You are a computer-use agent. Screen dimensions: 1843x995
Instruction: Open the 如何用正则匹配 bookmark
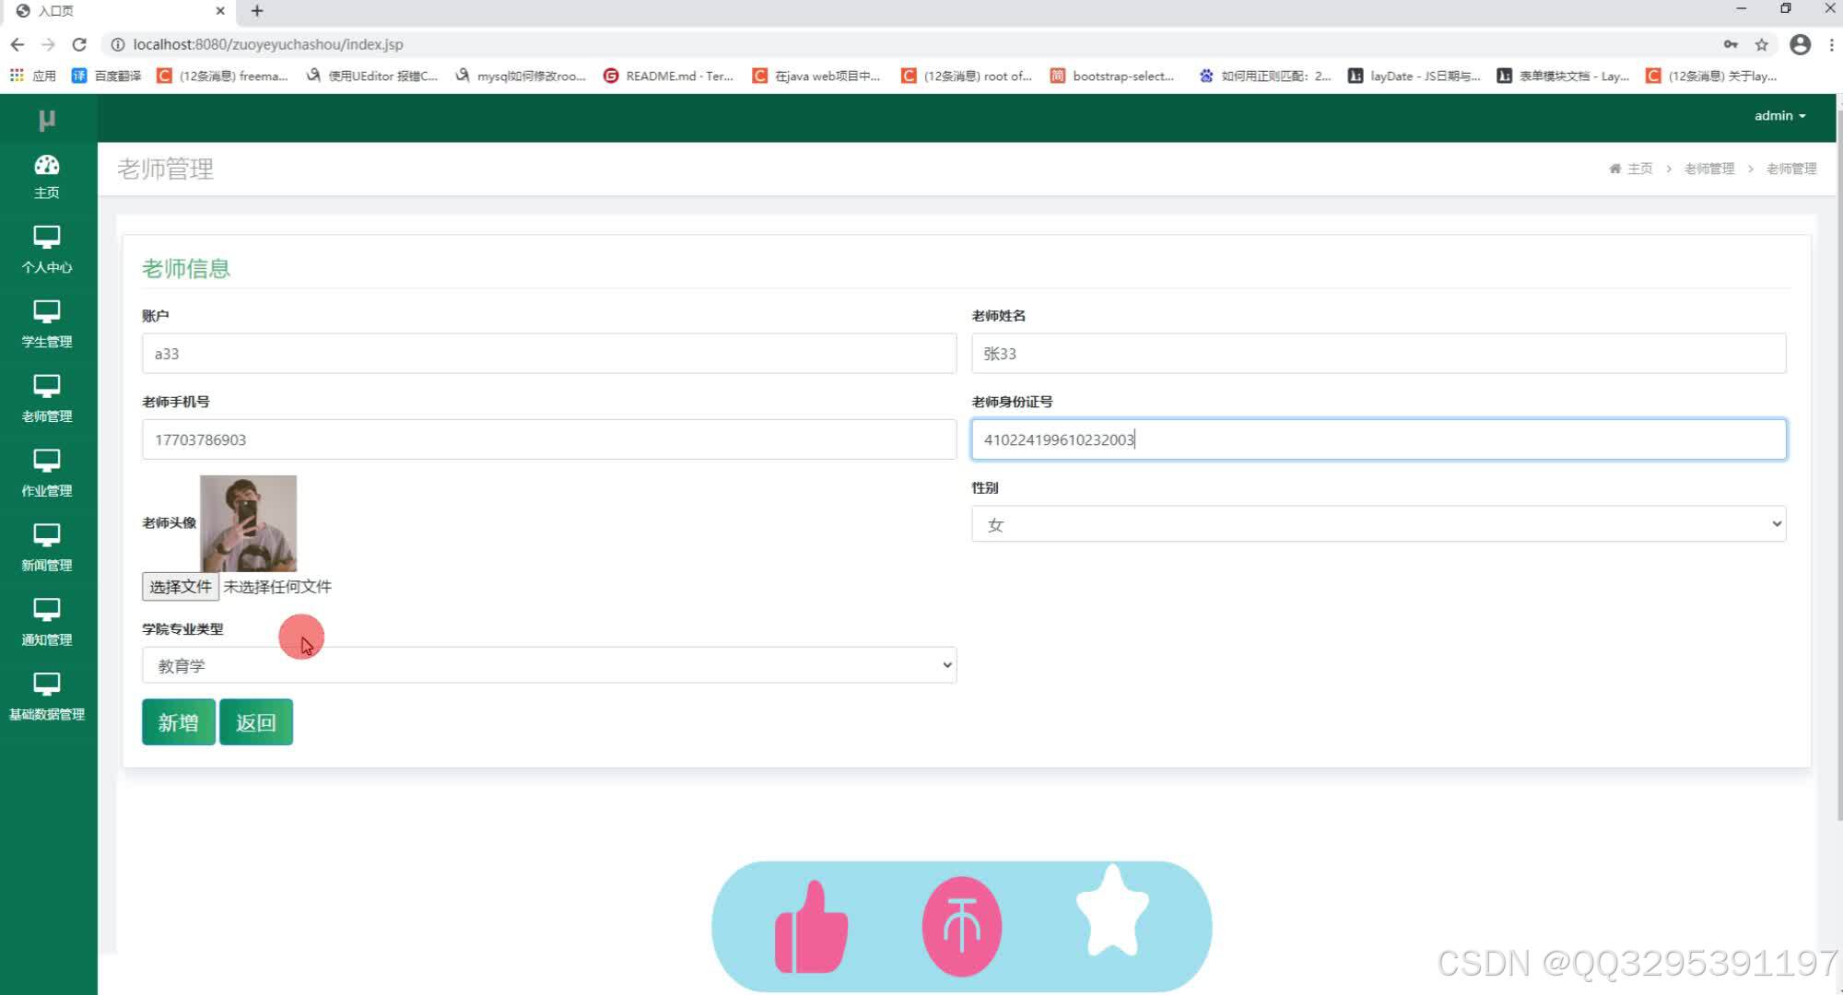(x=1264, y=76)
